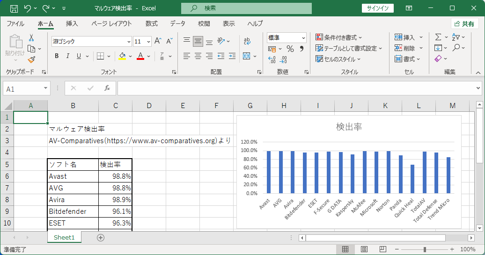Click the 検索 search box
485x255 pixels.
click(246, 8)
